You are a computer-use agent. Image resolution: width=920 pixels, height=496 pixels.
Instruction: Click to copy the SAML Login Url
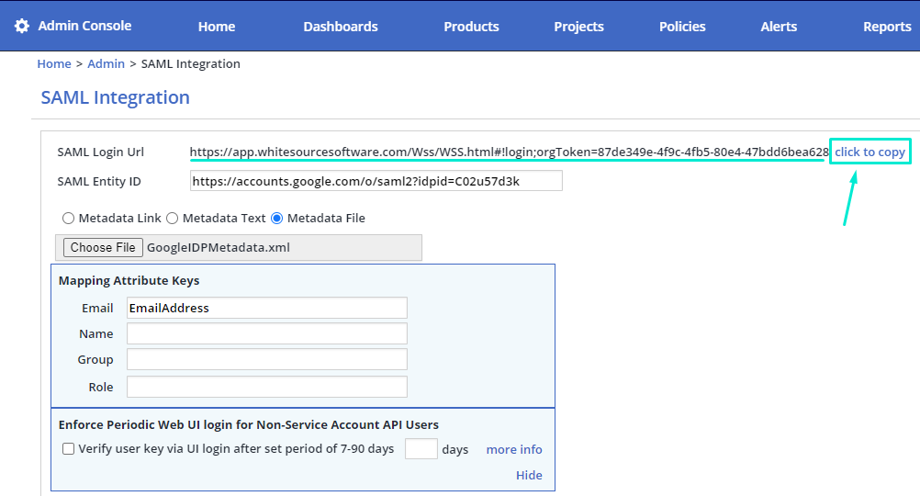[x=870, y=152]
